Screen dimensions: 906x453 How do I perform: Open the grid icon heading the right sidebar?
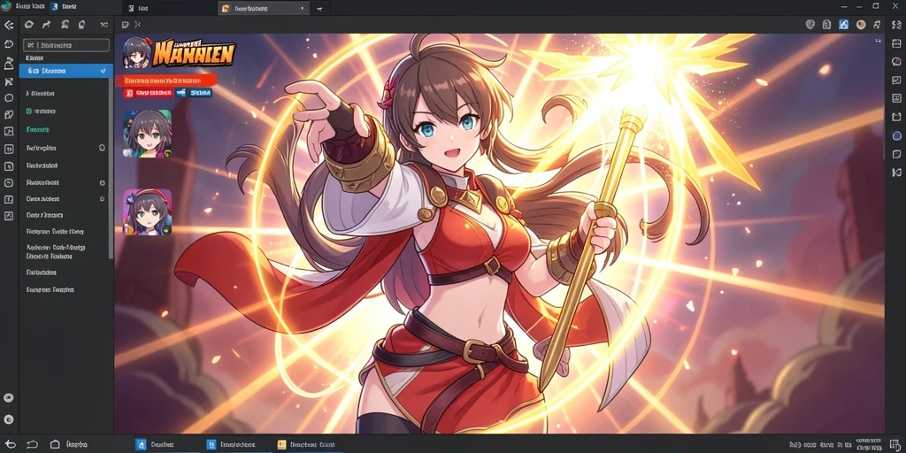(896, 25)
